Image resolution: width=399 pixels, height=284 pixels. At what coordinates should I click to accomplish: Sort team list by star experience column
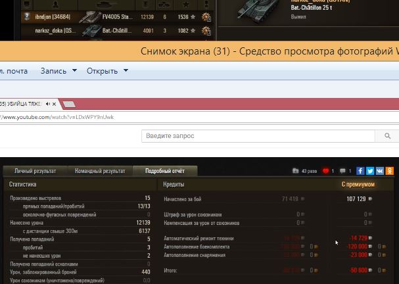coord(186,5)
